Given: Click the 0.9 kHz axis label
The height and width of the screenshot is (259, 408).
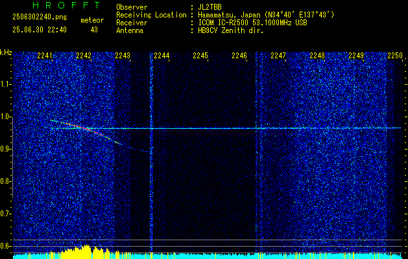Looking at the screenshot, I should click(x=6, y=149).
